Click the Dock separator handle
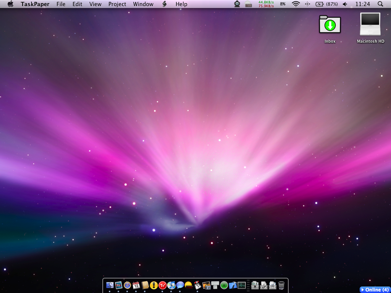Image resolution: width=391 pixels, height=293 pixels. pyautogui.click(x=248, y=285)
